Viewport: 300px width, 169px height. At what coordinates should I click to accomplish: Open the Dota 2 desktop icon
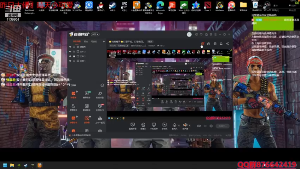(x=208, y=6)
